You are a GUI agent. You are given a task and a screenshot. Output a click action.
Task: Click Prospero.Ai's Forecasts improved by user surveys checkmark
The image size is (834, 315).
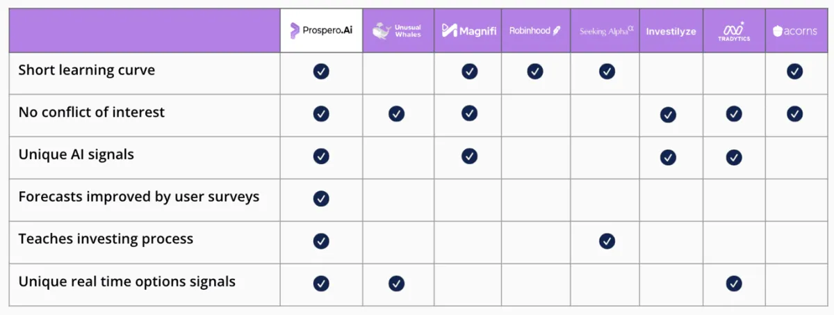(321, 198)
